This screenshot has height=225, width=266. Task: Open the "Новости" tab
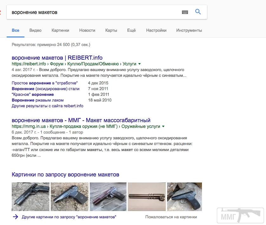pyautogui.click(x=87, y=30)
